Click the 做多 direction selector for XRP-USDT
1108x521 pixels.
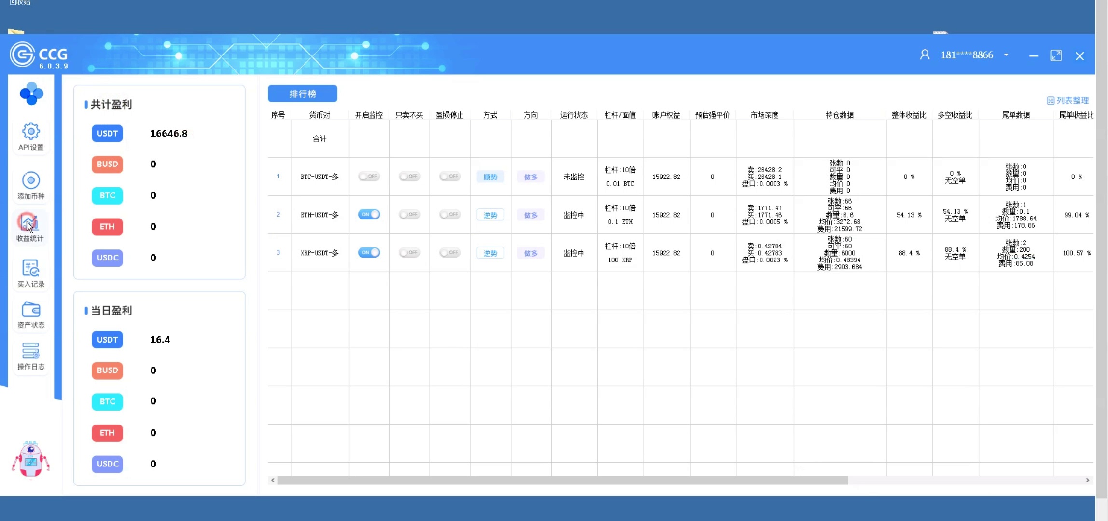coord(530,253)
